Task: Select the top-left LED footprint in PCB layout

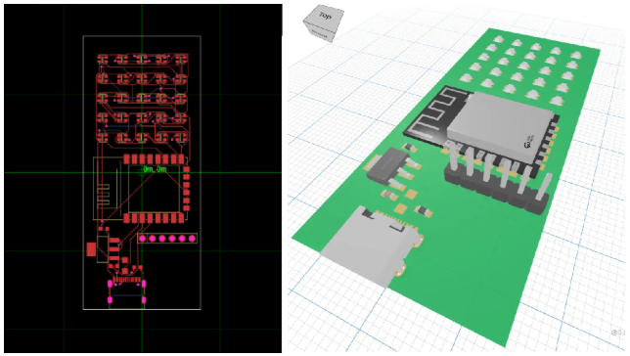Action: pos(104,60)
